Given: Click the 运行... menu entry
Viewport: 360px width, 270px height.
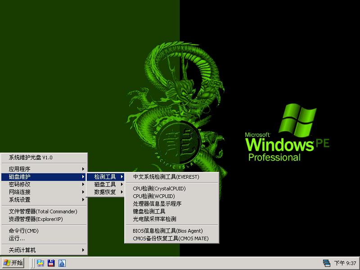Looking at the screenshot, I should pyautogui.click(x=44, y=238).
